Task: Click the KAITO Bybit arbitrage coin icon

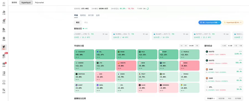Action: coord(207,51)
